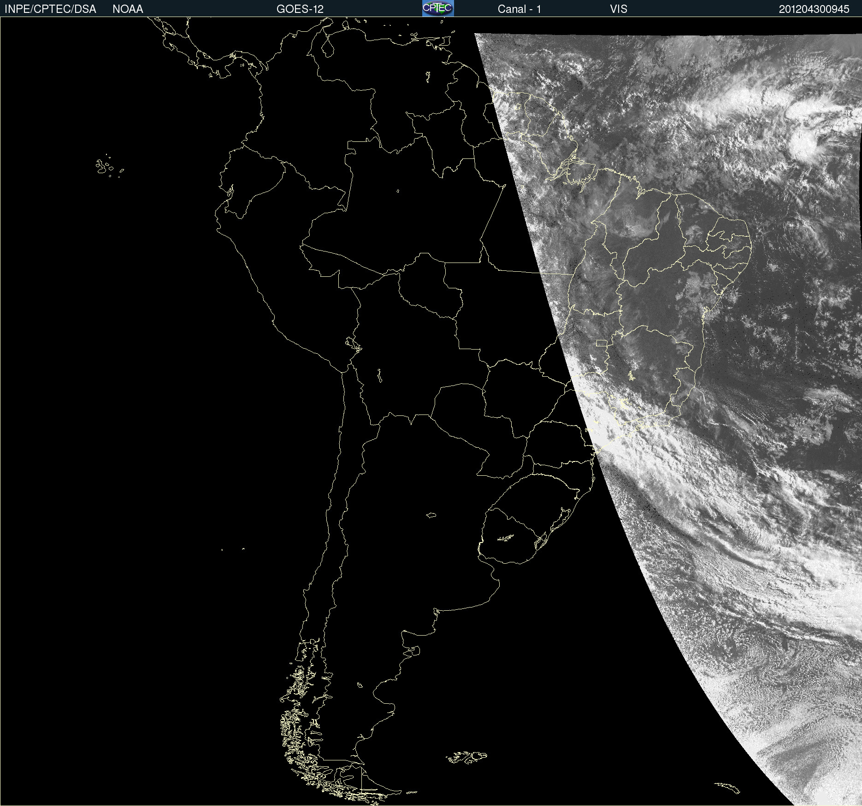Click the timestamp '201204300945'
Screen dimensions: 862x806
click(x=814, y=9)
